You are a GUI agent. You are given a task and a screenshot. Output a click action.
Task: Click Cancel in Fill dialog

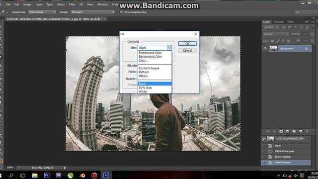[x=187, y=51]
